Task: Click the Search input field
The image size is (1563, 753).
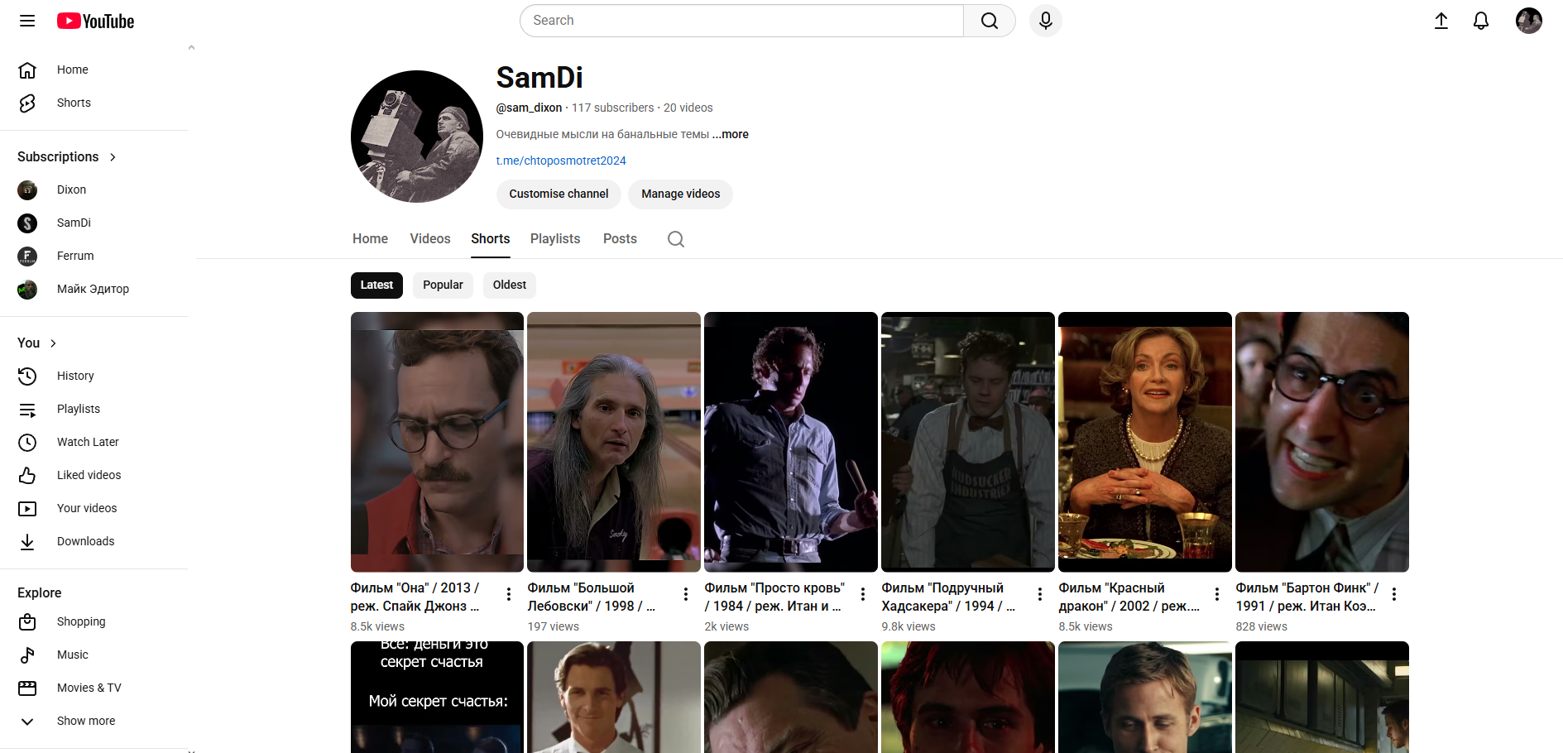Action: click(742, 21)
